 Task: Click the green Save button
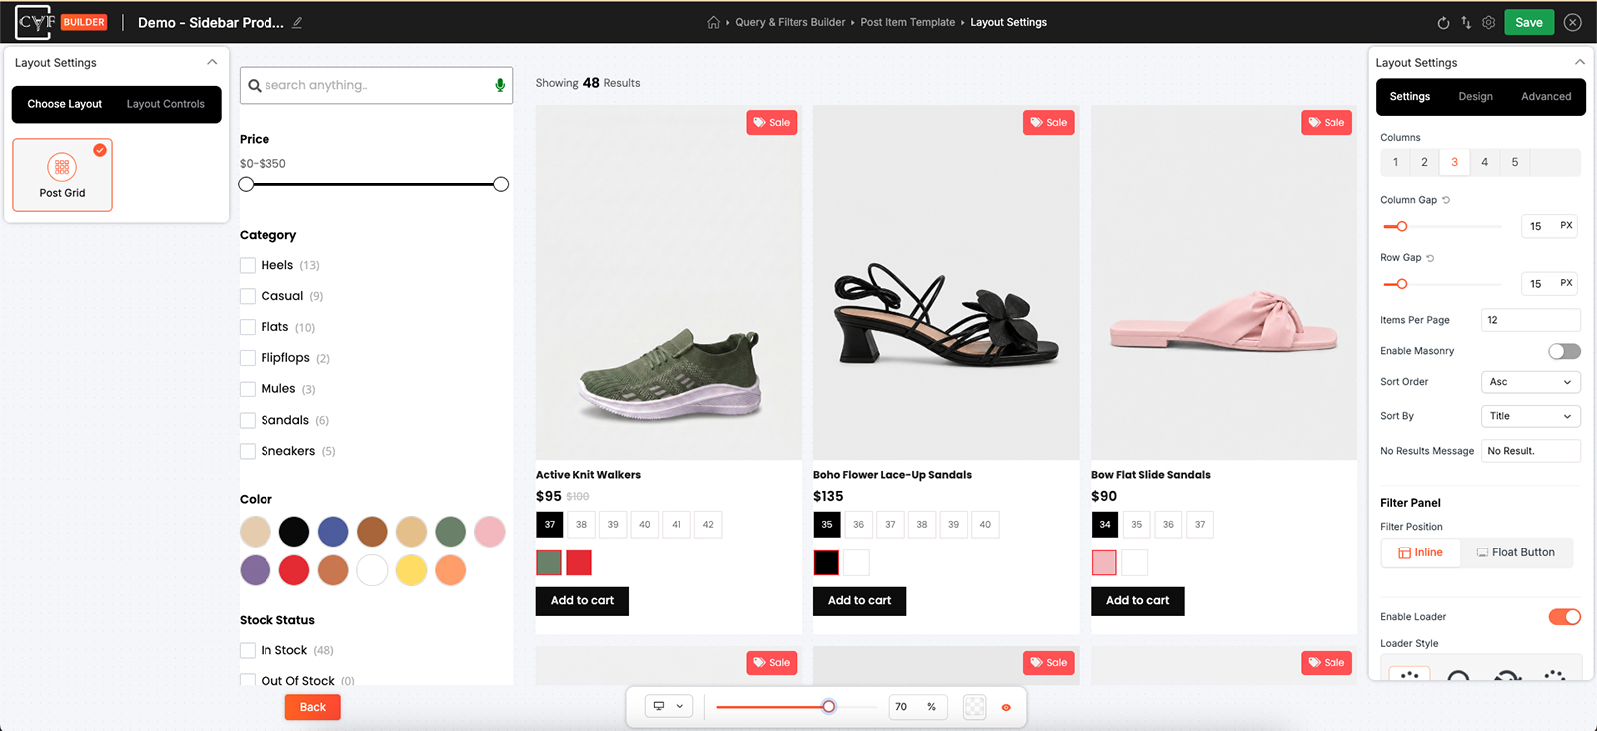[1529, 22]
